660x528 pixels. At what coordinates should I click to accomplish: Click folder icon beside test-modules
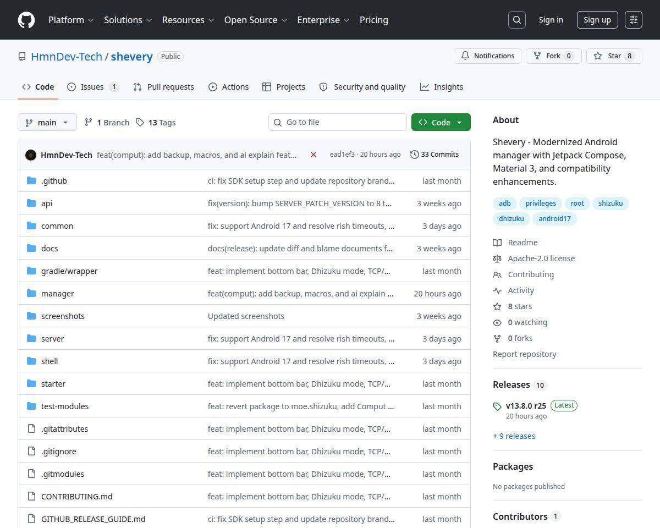tap(31, 406)
